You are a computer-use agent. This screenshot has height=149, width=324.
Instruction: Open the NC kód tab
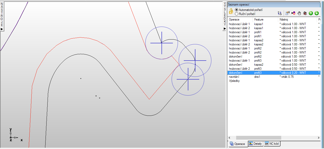pyautogui.click(x=272, y=144)
